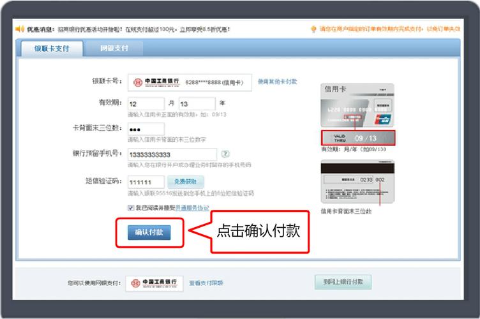Viewport: 480px width, 319px height.
Task: Click the orange order validity reminder text
Action: coord(390,29)
